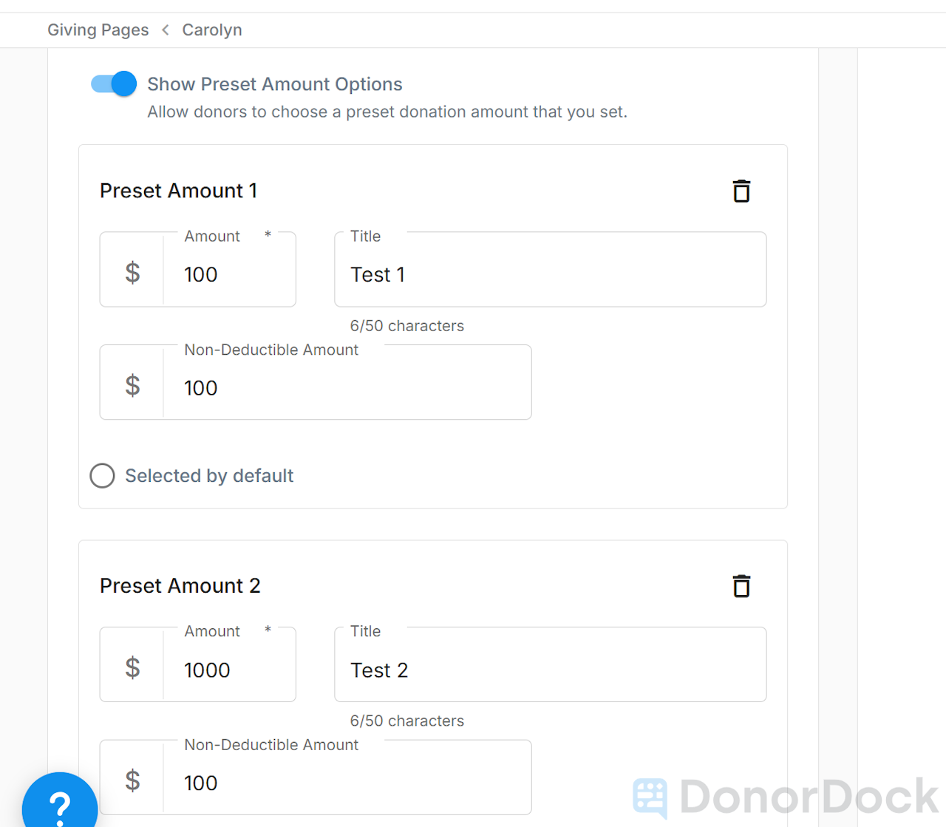This screenshot has width=946, height=827.
Task: Click the Amount field showing 1000
Action: pyautogui.click(x=229, y=670)
